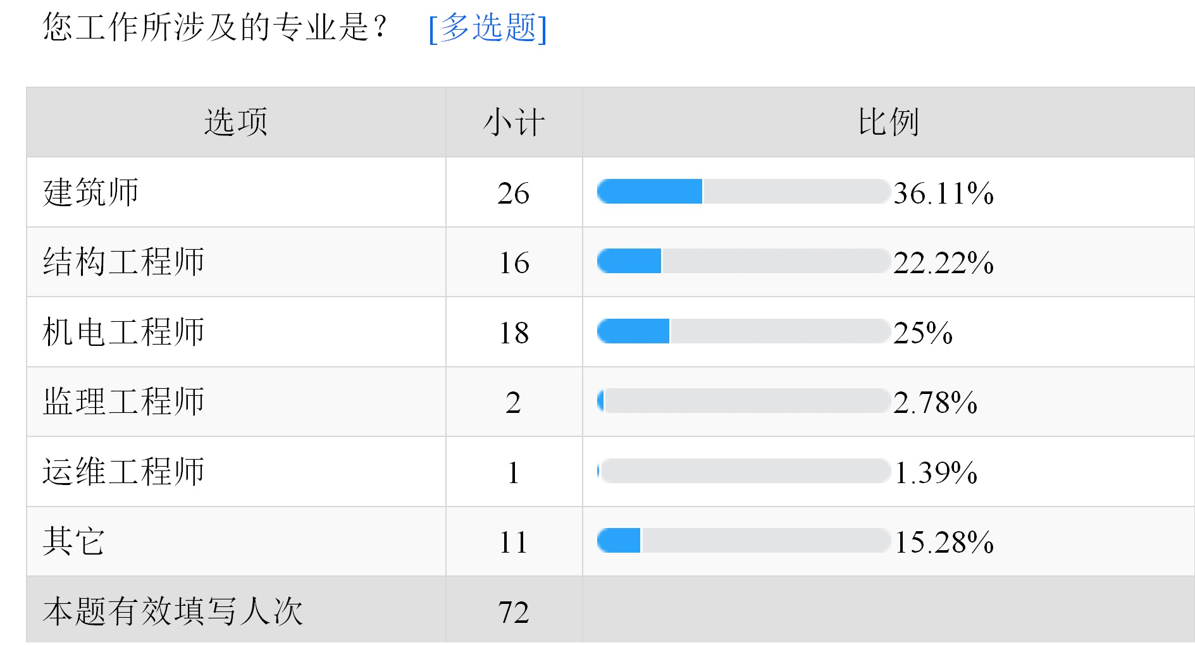This screenshot has height=645, width=1195.
Task: Click the 本题有效填写人次 footer label
Action: click(x=173, y=611)
